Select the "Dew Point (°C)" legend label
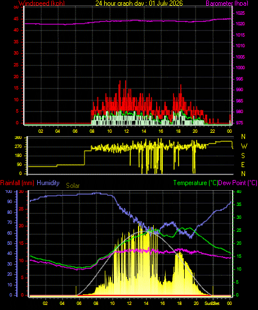258x310 pixels. point(238,183)
